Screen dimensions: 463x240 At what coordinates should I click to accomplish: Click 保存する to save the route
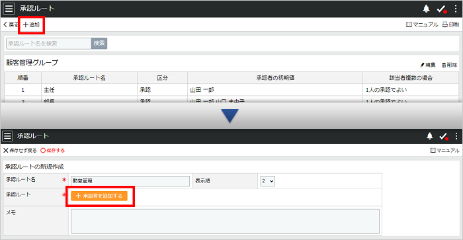point(52,151)
